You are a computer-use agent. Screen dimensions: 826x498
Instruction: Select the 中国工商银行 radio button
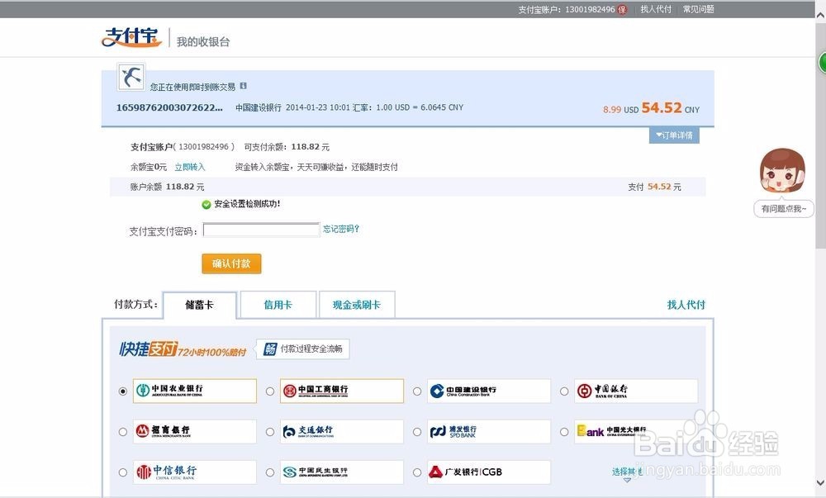point(270,391)
